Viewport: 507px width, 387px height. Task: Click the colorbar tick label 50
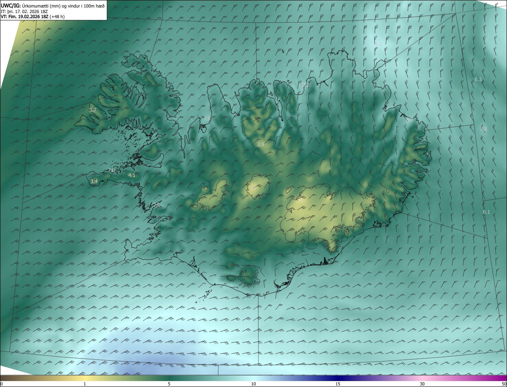504,384
